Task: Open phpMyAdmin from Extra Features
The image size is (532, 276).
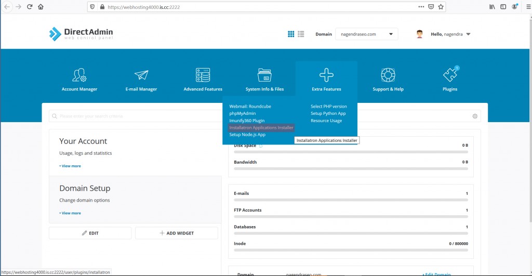Action: (243, 113)
